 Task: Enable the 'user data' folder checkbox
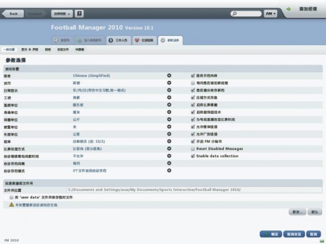pyautogui.click(x=11, y=197)
